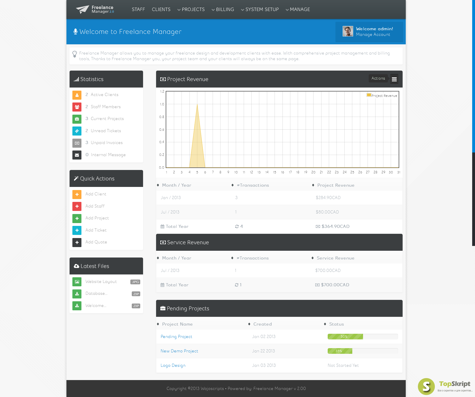Image resolution: width=475 pixels, height=397 pixels.
Task: Click the Welcome file download icon
Action: [x=77, y=306]
